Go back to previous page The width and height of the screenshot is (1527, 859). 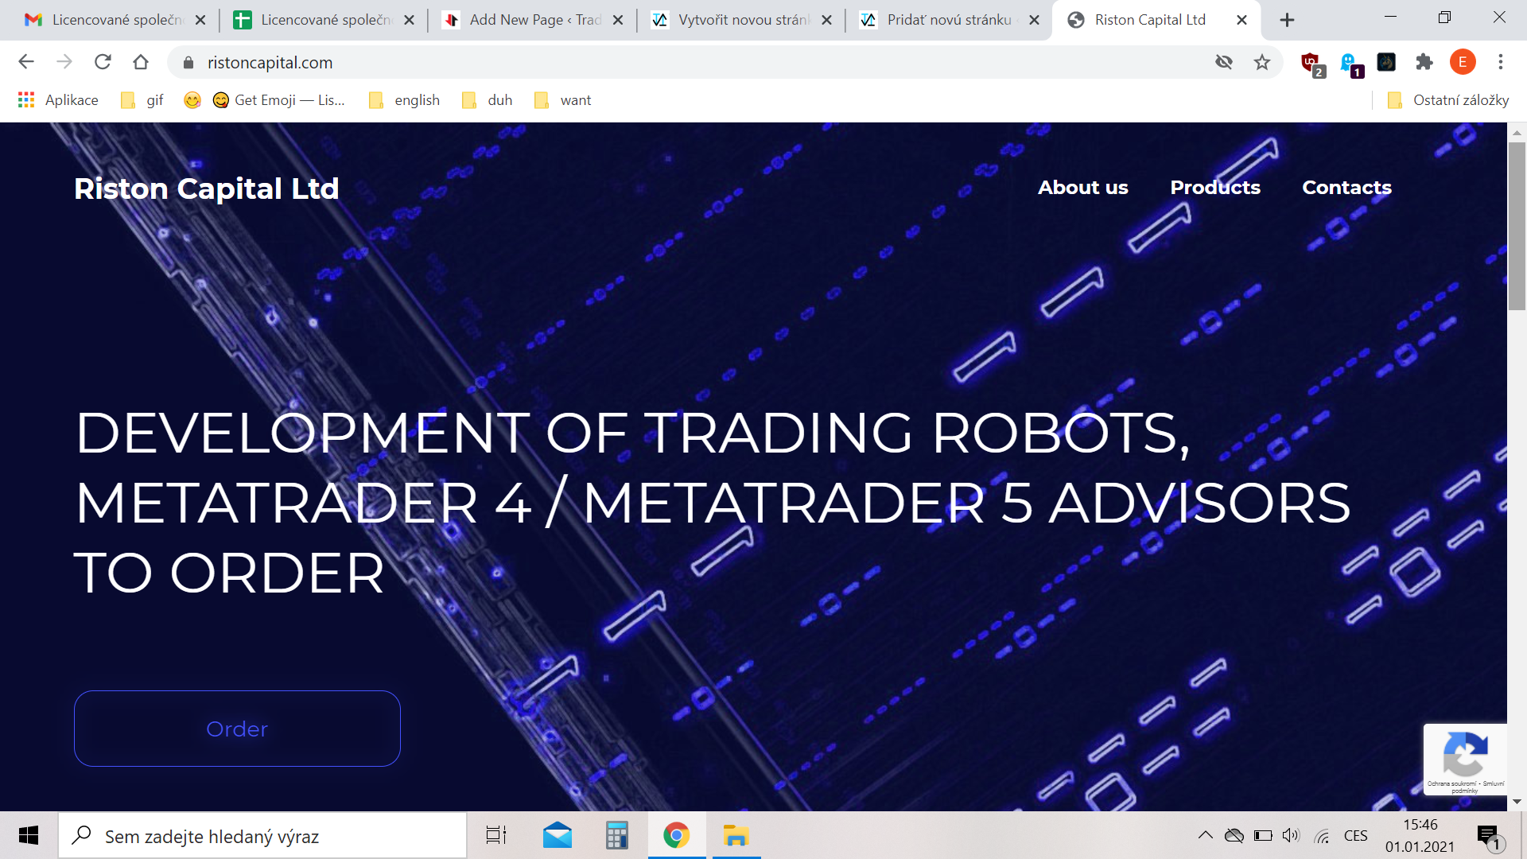click(26, 62)
